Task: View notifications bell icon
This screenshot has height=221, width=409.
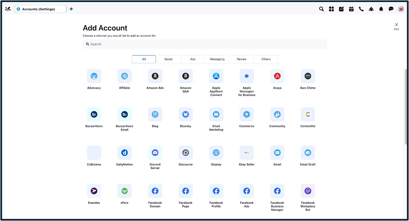Action: (x=381, y=9)
